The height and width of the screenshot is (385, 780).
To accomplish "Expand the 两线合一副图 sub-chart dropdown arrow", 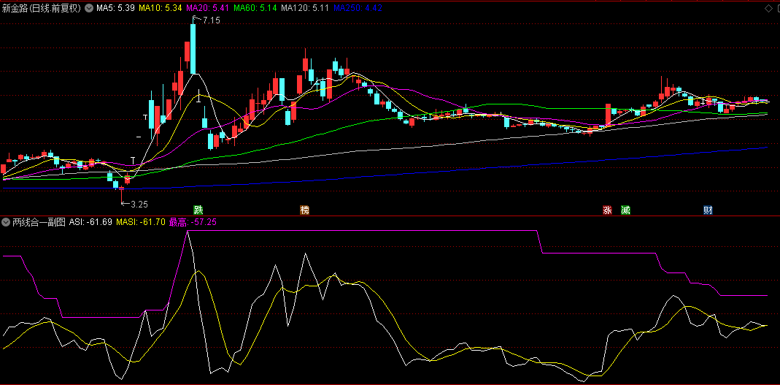I will pos(6,222).
